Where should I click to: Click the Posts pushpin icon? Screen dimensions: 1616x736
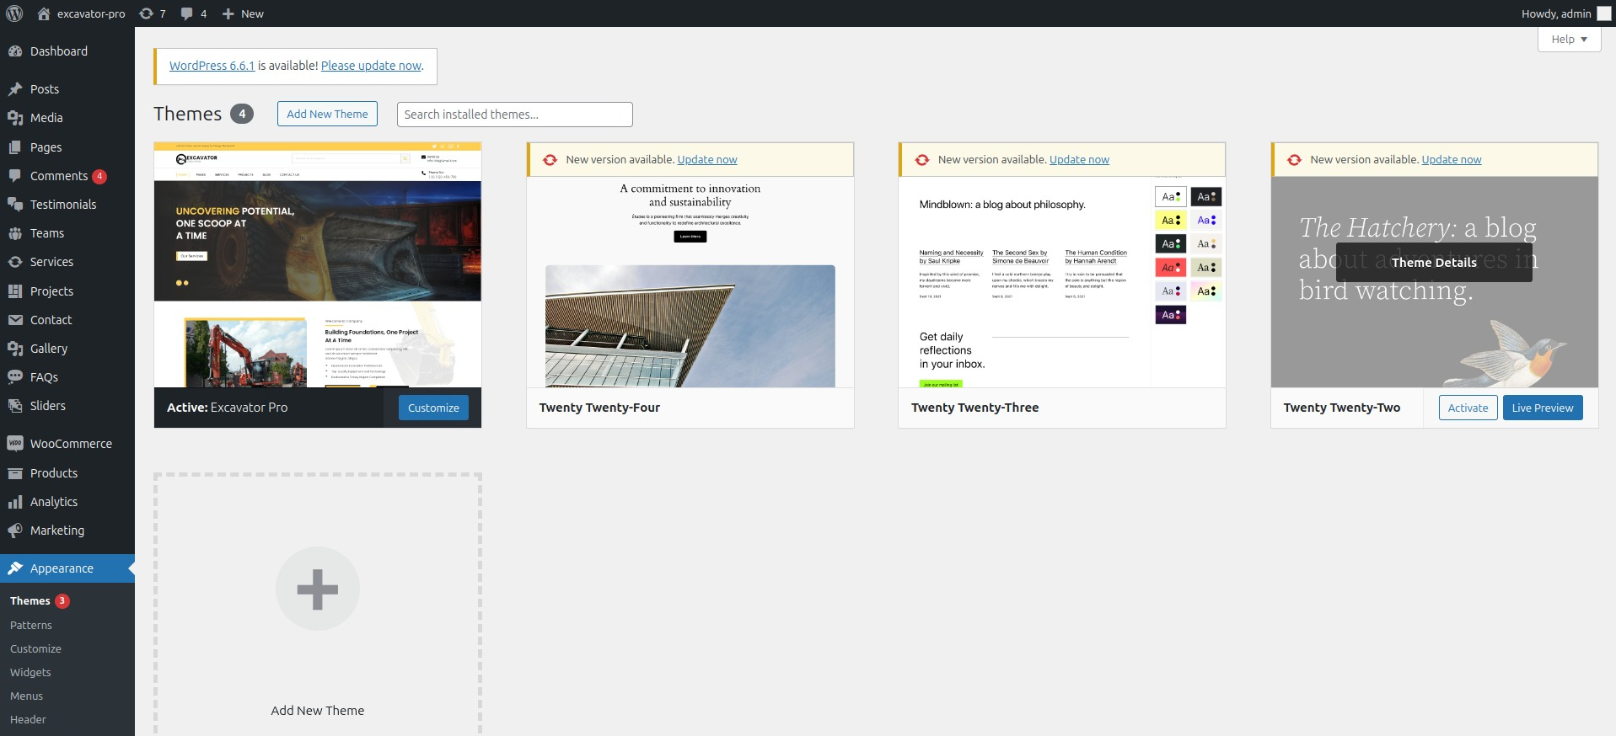click(x=15, y=89)
